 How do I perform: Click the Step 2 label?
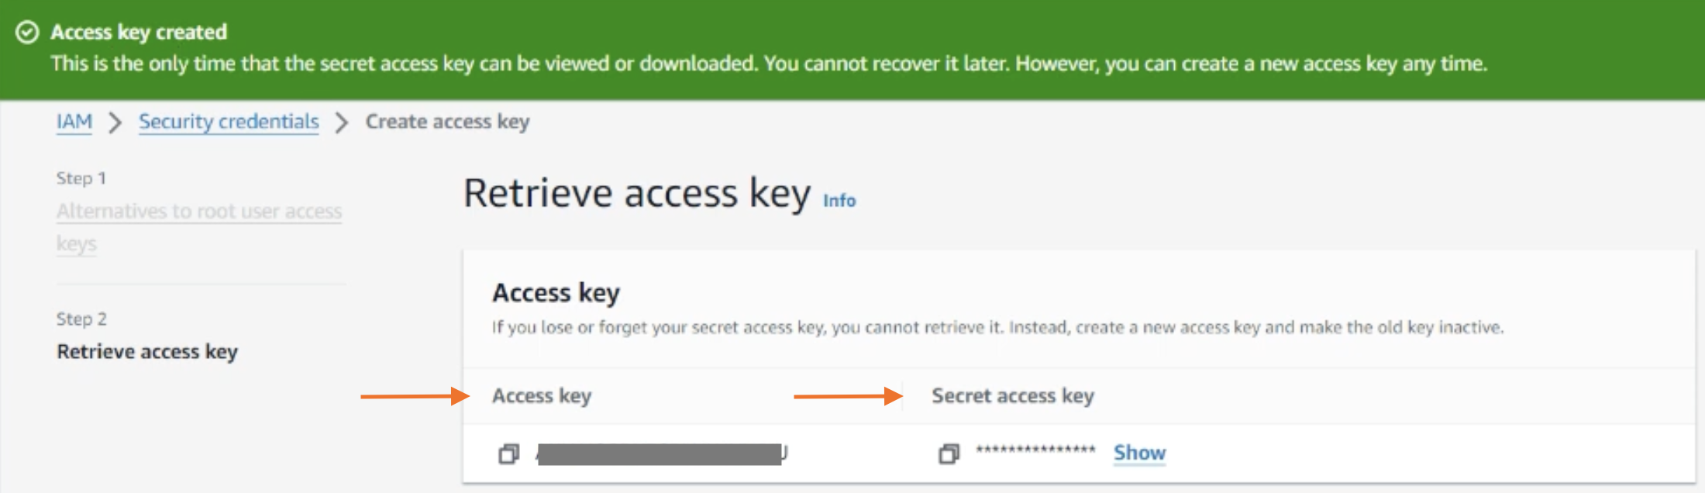coord(81,319)
